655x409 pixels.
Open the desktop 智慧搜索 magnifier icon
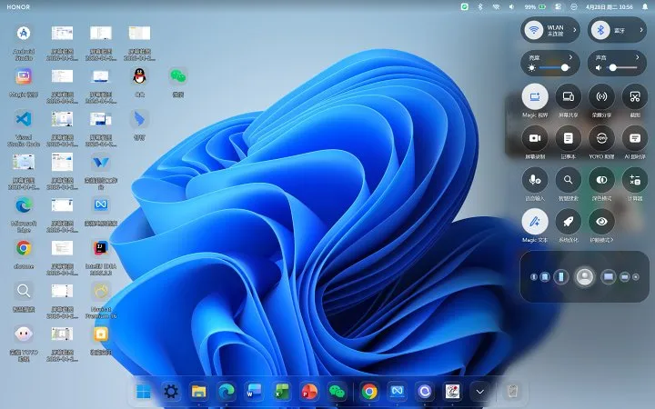[x=24, y=291]
